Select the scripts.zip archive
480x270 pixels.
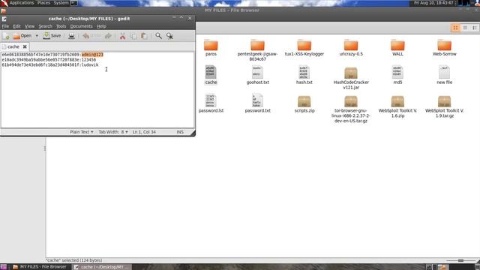[x=304, y=104]
